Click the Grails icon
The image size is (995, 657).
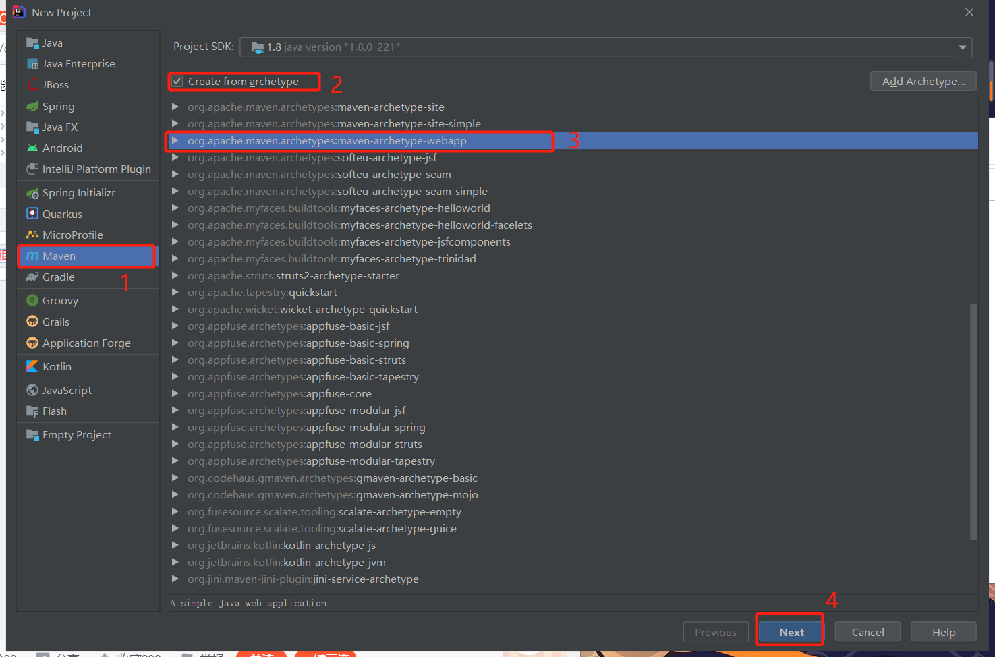(32, 322)
